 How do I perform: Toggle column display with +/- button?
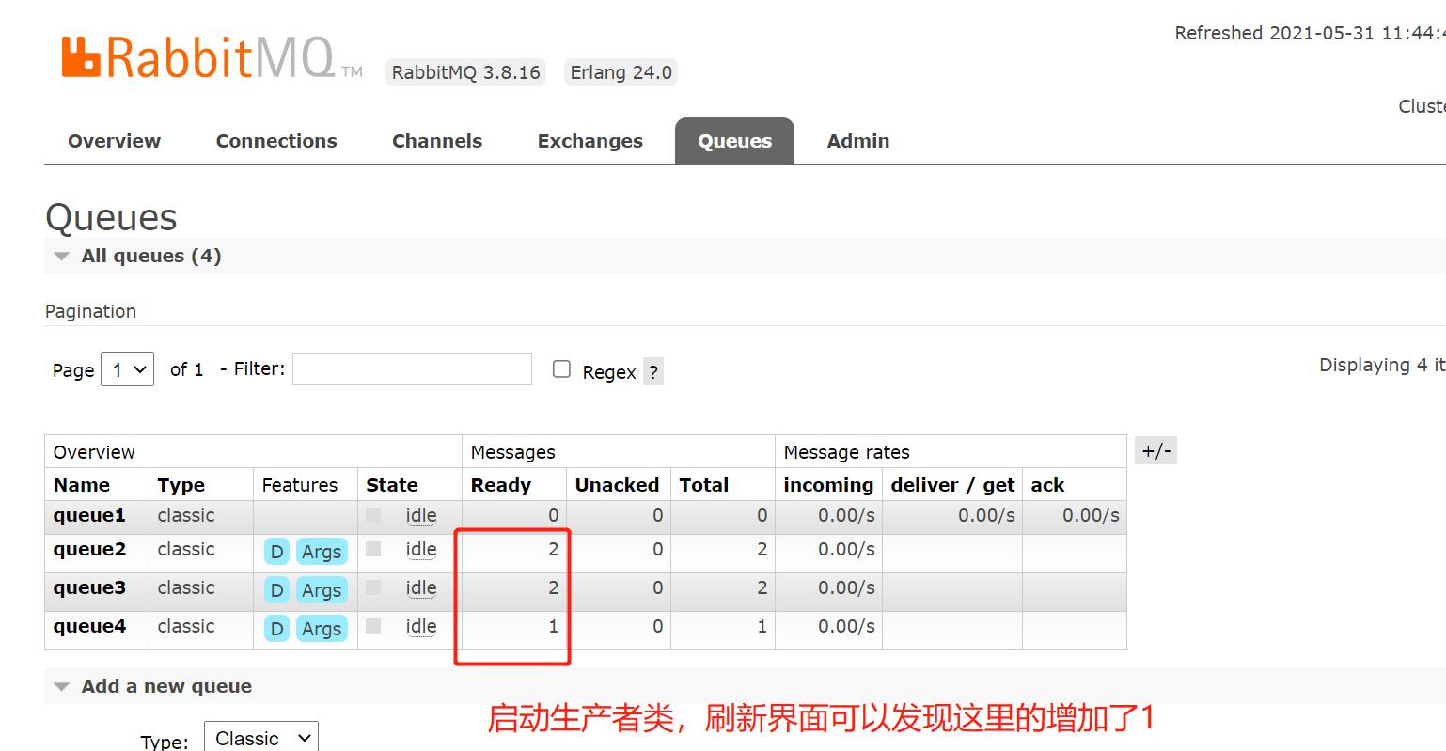[x=1155, y=451]
